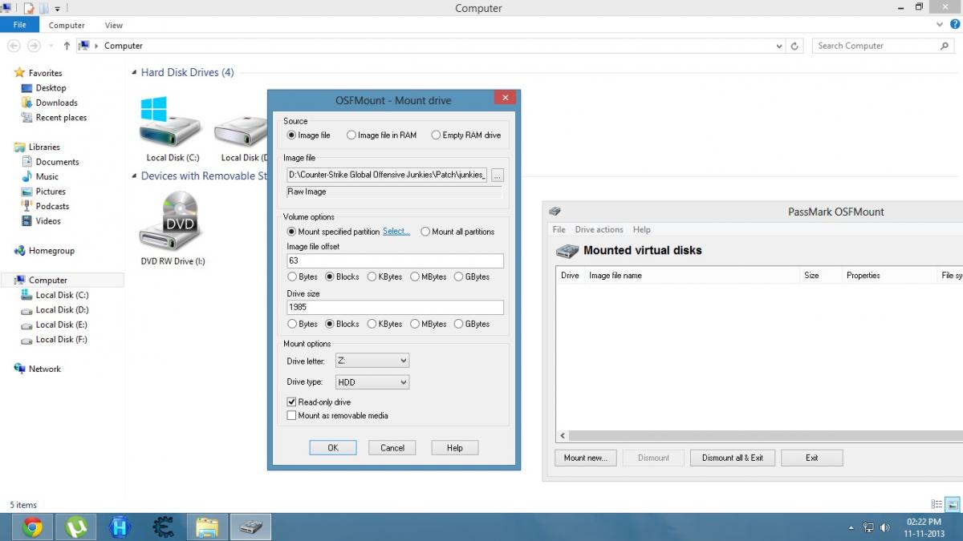
Task: Toggle Read-only drive checkbox
Action: (291, 402)
